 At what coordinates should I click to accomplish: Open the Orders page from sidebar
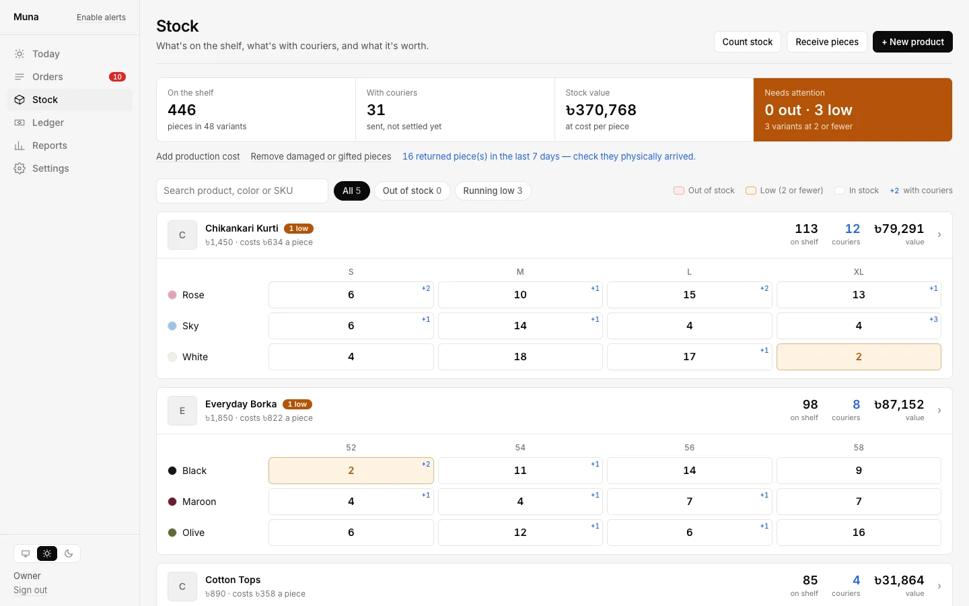(70, 77)
